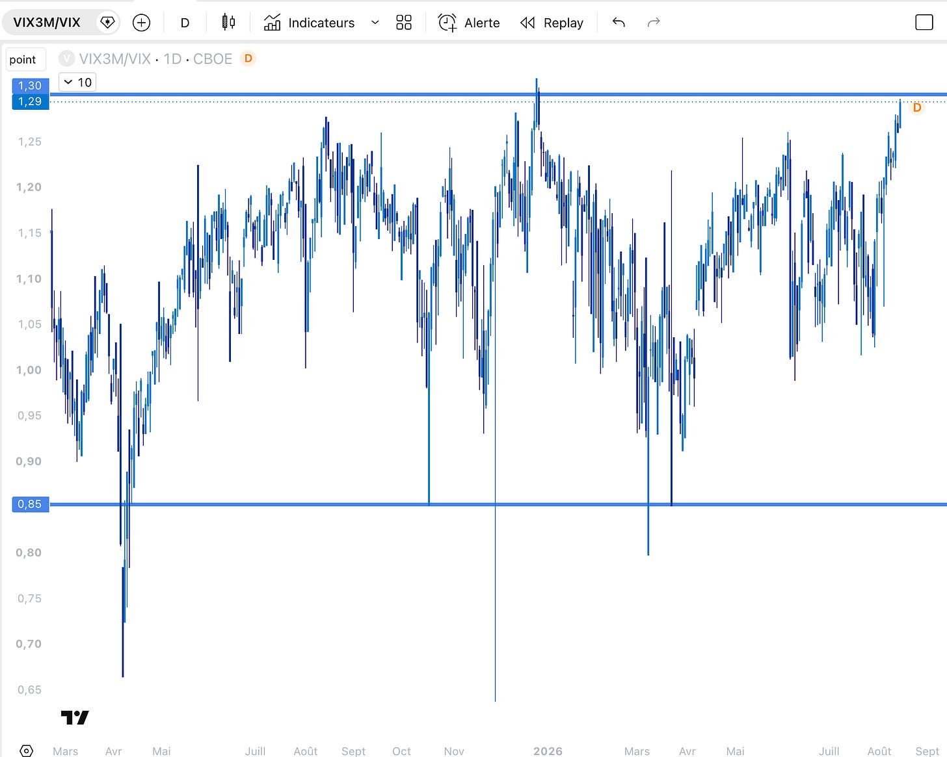
Task: Click the 1,00 price axis label
Action: 29,370
